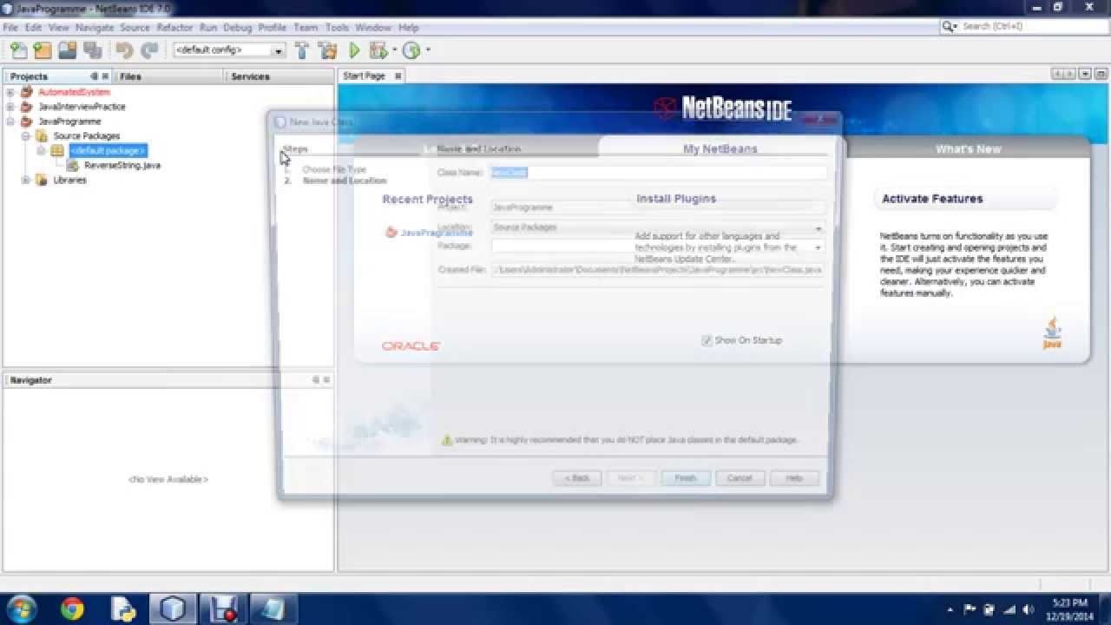The image size is (1111, 625).
Task: Click the Redo toolbar icon
Action: point(149,50)
